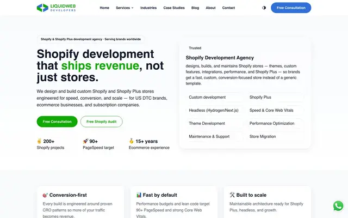The height and width of the screenshot is (218, 348).
Task: Select the Maintenance & Support chip
Action: (x=214, y=137)
